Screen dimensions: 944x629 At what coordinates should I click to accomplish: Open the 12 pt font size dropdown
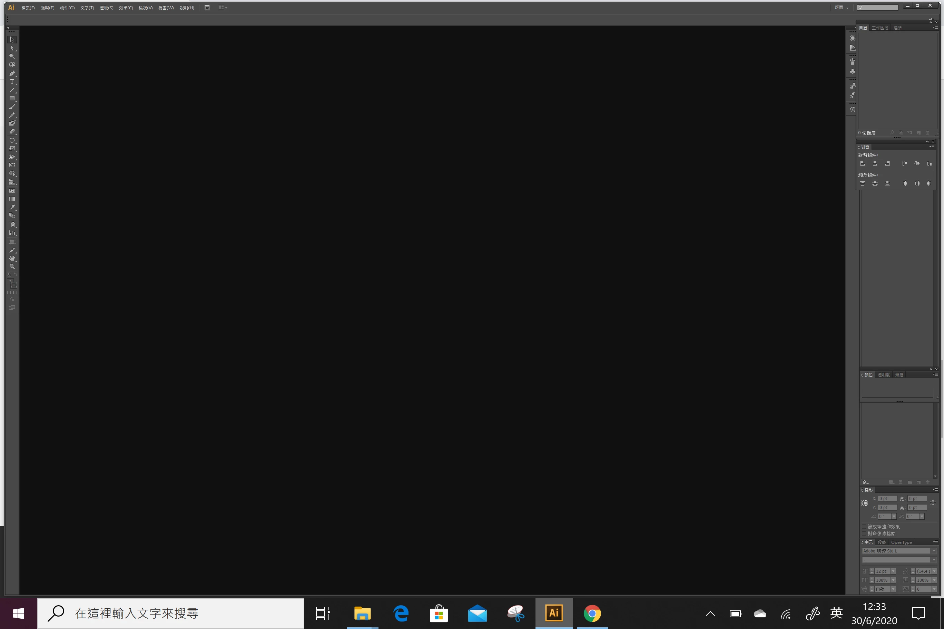click(893, 571)
